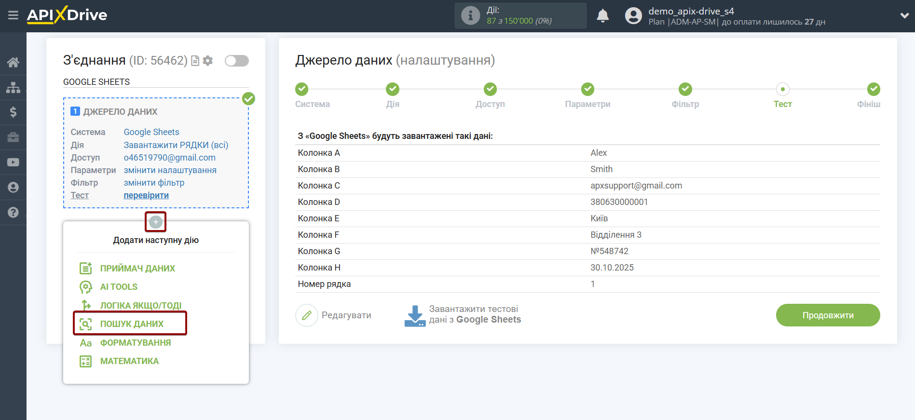Screen dimensions: 915x420
Task: Click the copy connection document icon
Action: 195,61
